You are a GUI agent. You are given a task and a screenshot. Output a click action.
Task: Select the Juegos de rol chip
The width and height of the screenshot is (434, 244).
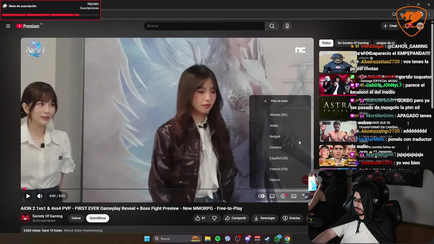(x=385, y=43)
